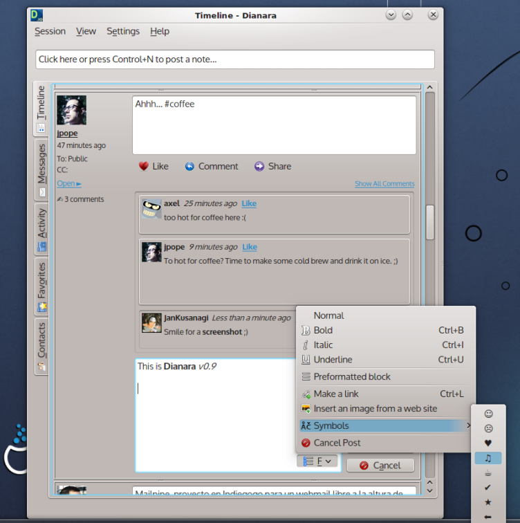520x523 pixels.
Task: Switch to the Messages tab
Action: click(x=41, y=169)
